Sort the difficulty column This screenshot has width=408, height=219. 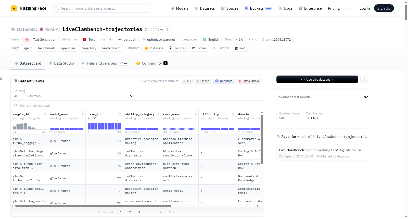point(233,114)
